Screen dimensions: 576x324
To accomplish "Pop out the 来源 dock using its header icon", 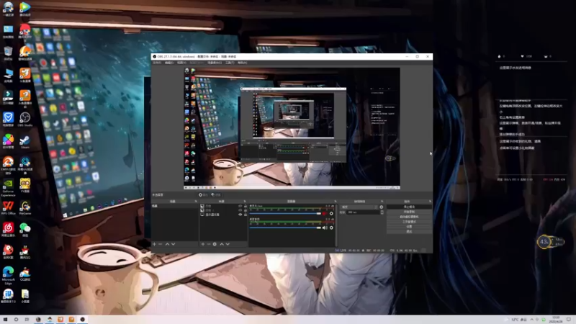I will (x=245, y=202).
